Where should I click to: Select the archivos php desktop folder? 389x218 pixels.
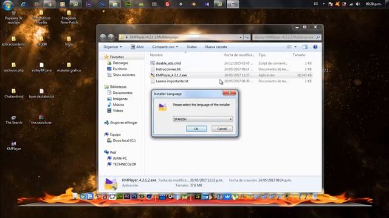click(x=13, y=67)
